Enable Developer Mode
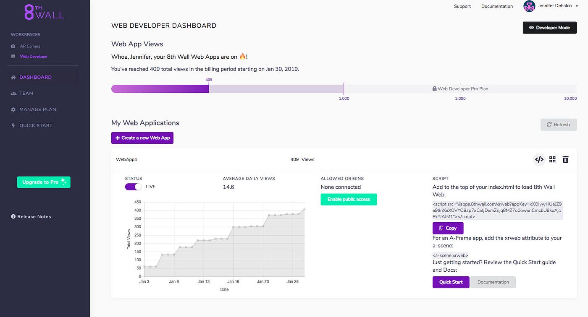The width and height of the screenshot is (588, 317). click(549, 27)
